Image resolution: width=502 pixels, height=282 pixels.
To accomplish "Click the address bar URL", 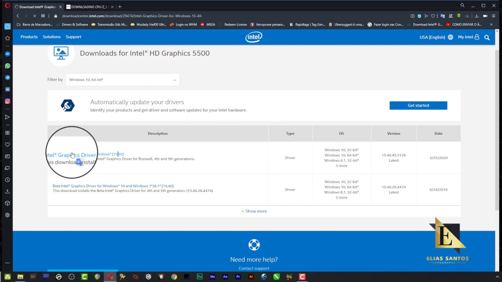I will coord(132,16).
